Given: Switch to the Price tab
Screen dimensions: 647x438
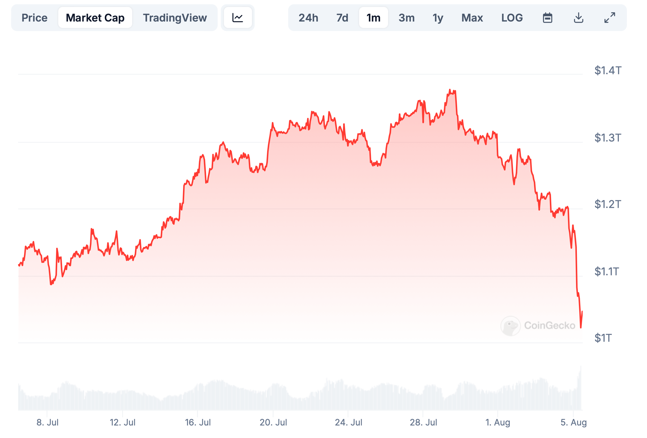Looking at the screenshot, I should pyautogui.click(x=34, y=18).
